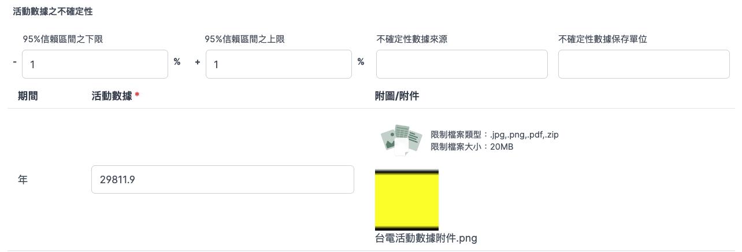Click the 期間 column header
742x252 pixels.
point(28,96)
